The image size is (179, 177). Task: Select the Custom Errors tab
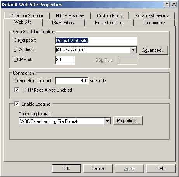(110, 16)
